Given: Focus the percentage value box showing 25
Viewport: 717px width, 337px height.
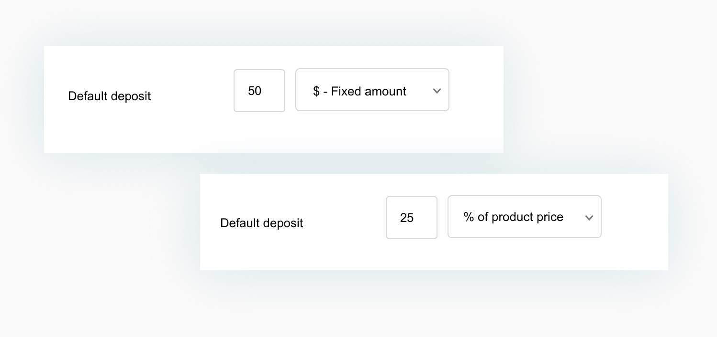Looking at the screenshot, I should pos(412,218).
